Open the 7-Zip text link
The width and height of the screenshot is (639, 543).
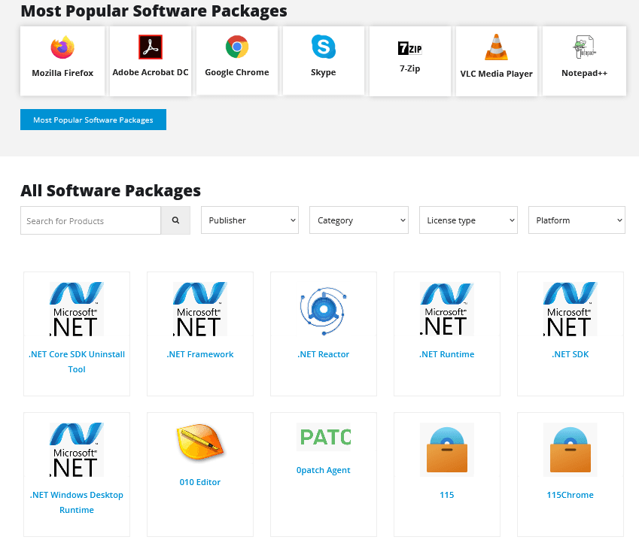point(409,68)
